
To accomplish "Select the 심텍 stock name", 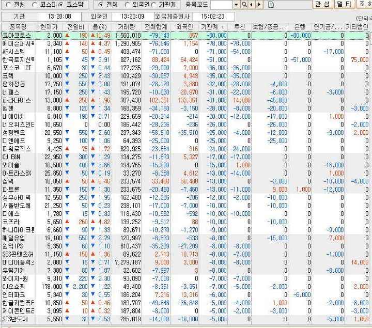I will (x=8, y=181).
